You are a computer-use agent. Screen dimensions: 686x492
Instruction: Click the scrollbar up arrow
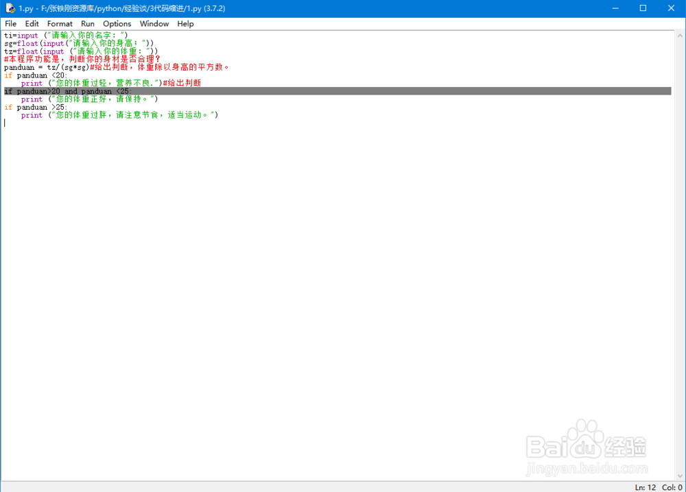point(680,36)
